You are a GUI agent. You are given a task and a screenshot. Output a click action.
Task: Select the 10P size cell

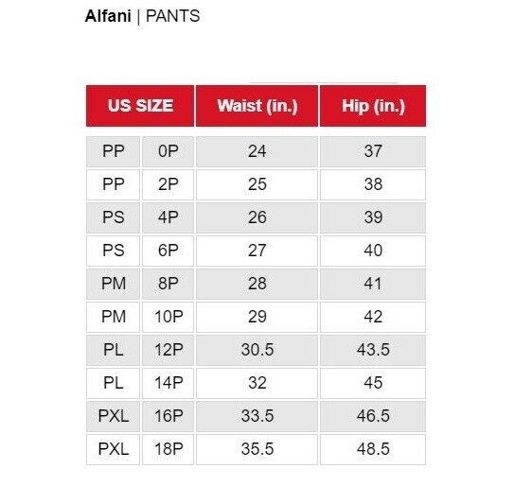coord(168,317)
